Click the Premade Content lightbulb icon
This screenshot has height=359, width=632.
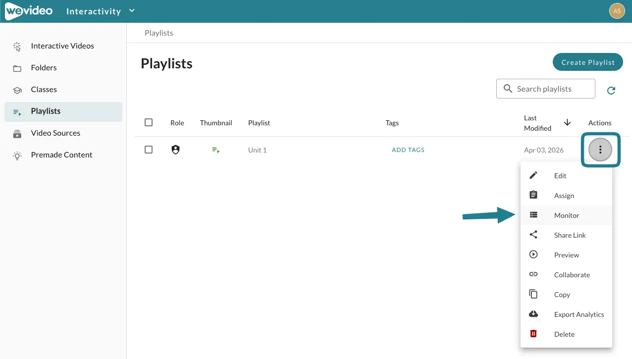pyautogui.click(x=17, y=155)
